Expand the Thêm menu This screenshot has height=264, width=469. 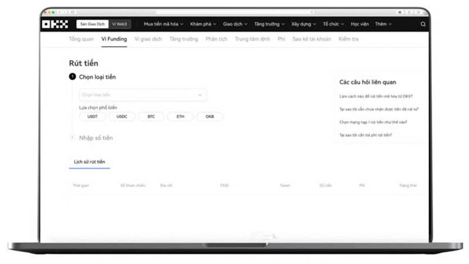click(383, 24)
